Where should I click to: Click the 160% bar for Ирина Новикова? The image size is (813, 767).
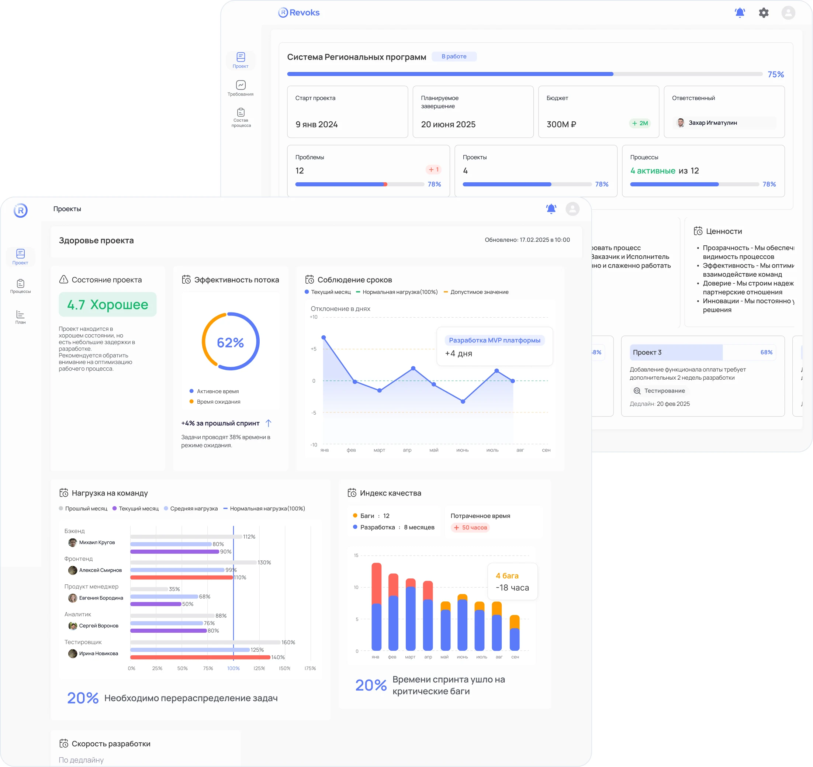pos(205,642)
